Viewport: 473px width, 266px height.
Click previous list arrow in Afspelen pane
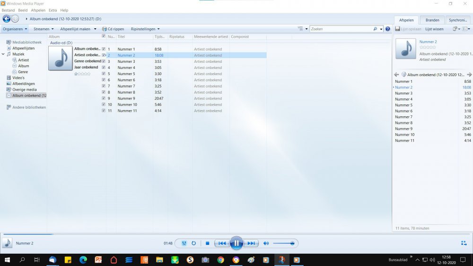396,74
